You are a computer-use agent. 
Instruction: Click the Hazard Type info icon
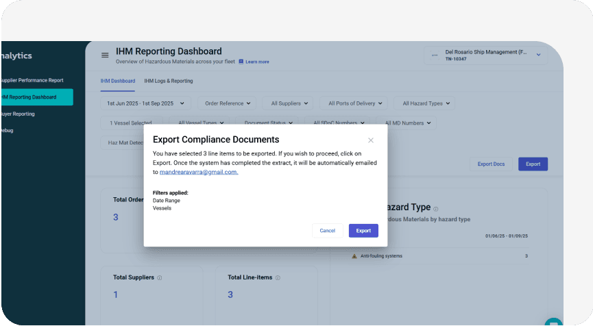tap(436, 209)
